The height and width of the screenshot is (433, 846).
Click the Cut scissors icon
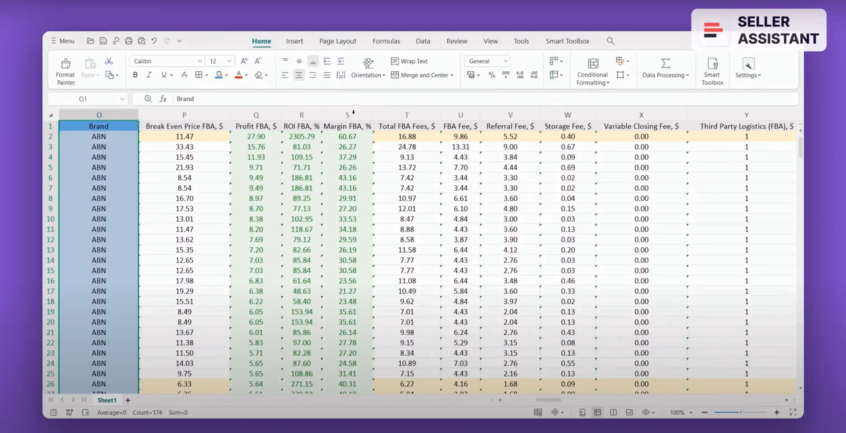(109, 61)
